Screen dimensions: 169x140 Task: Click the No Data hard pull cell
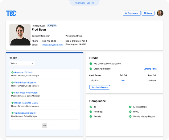pyautogui.click(x=152, y=80)
